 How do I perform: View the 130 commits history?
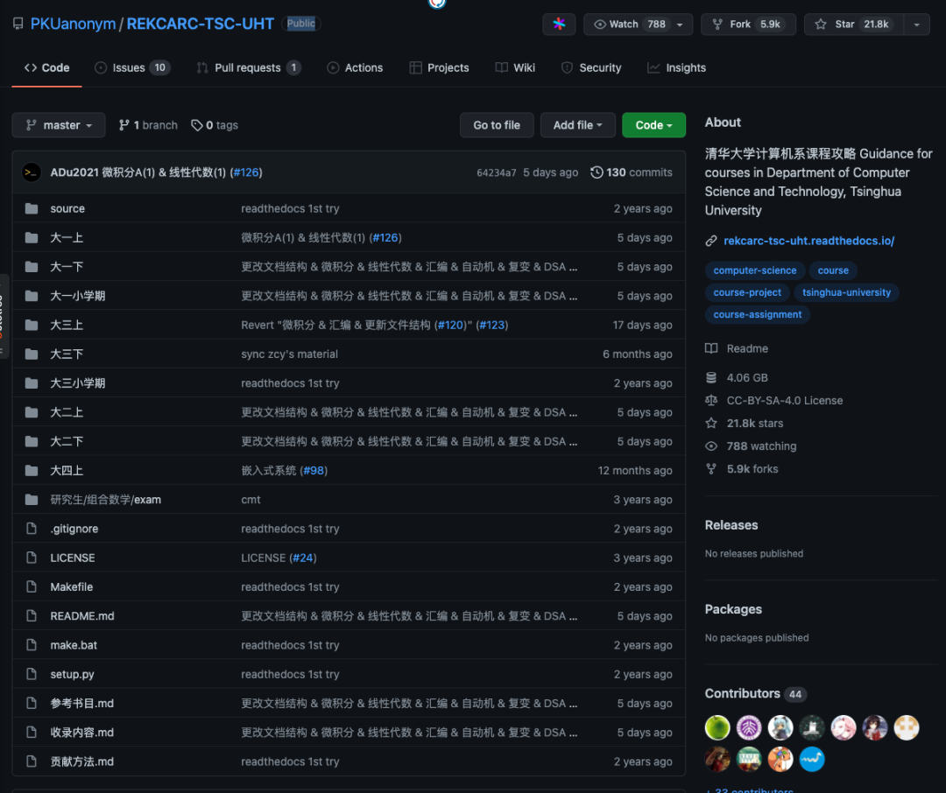point(631,172)
